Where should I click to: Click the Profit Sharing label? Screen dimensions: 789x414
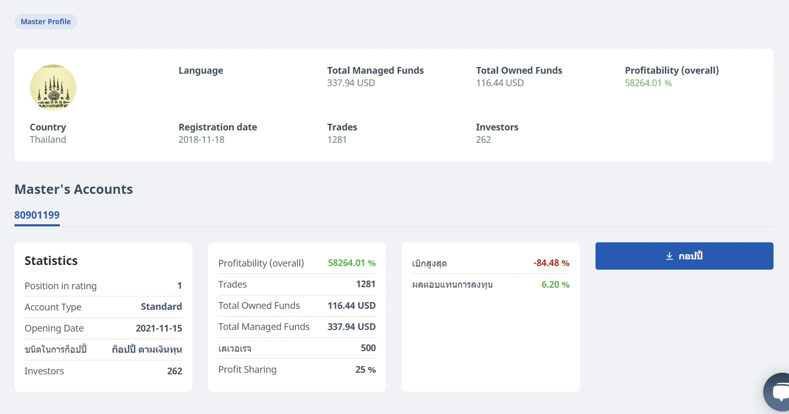[x=247, y=370]
